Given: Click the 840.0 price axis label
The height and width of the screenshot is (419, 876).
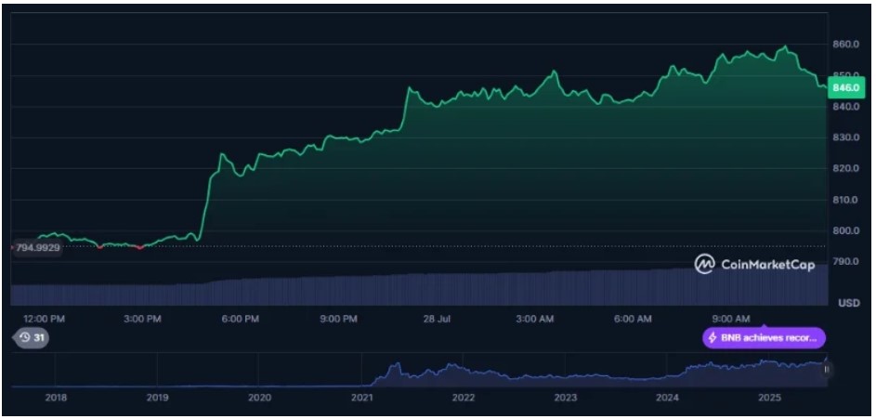Looking at the screenshot, I should [845, 106].
